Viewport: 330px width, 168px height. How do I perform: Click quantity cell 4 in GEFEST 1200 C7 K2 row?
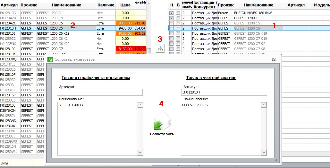[x=186, y=44]
